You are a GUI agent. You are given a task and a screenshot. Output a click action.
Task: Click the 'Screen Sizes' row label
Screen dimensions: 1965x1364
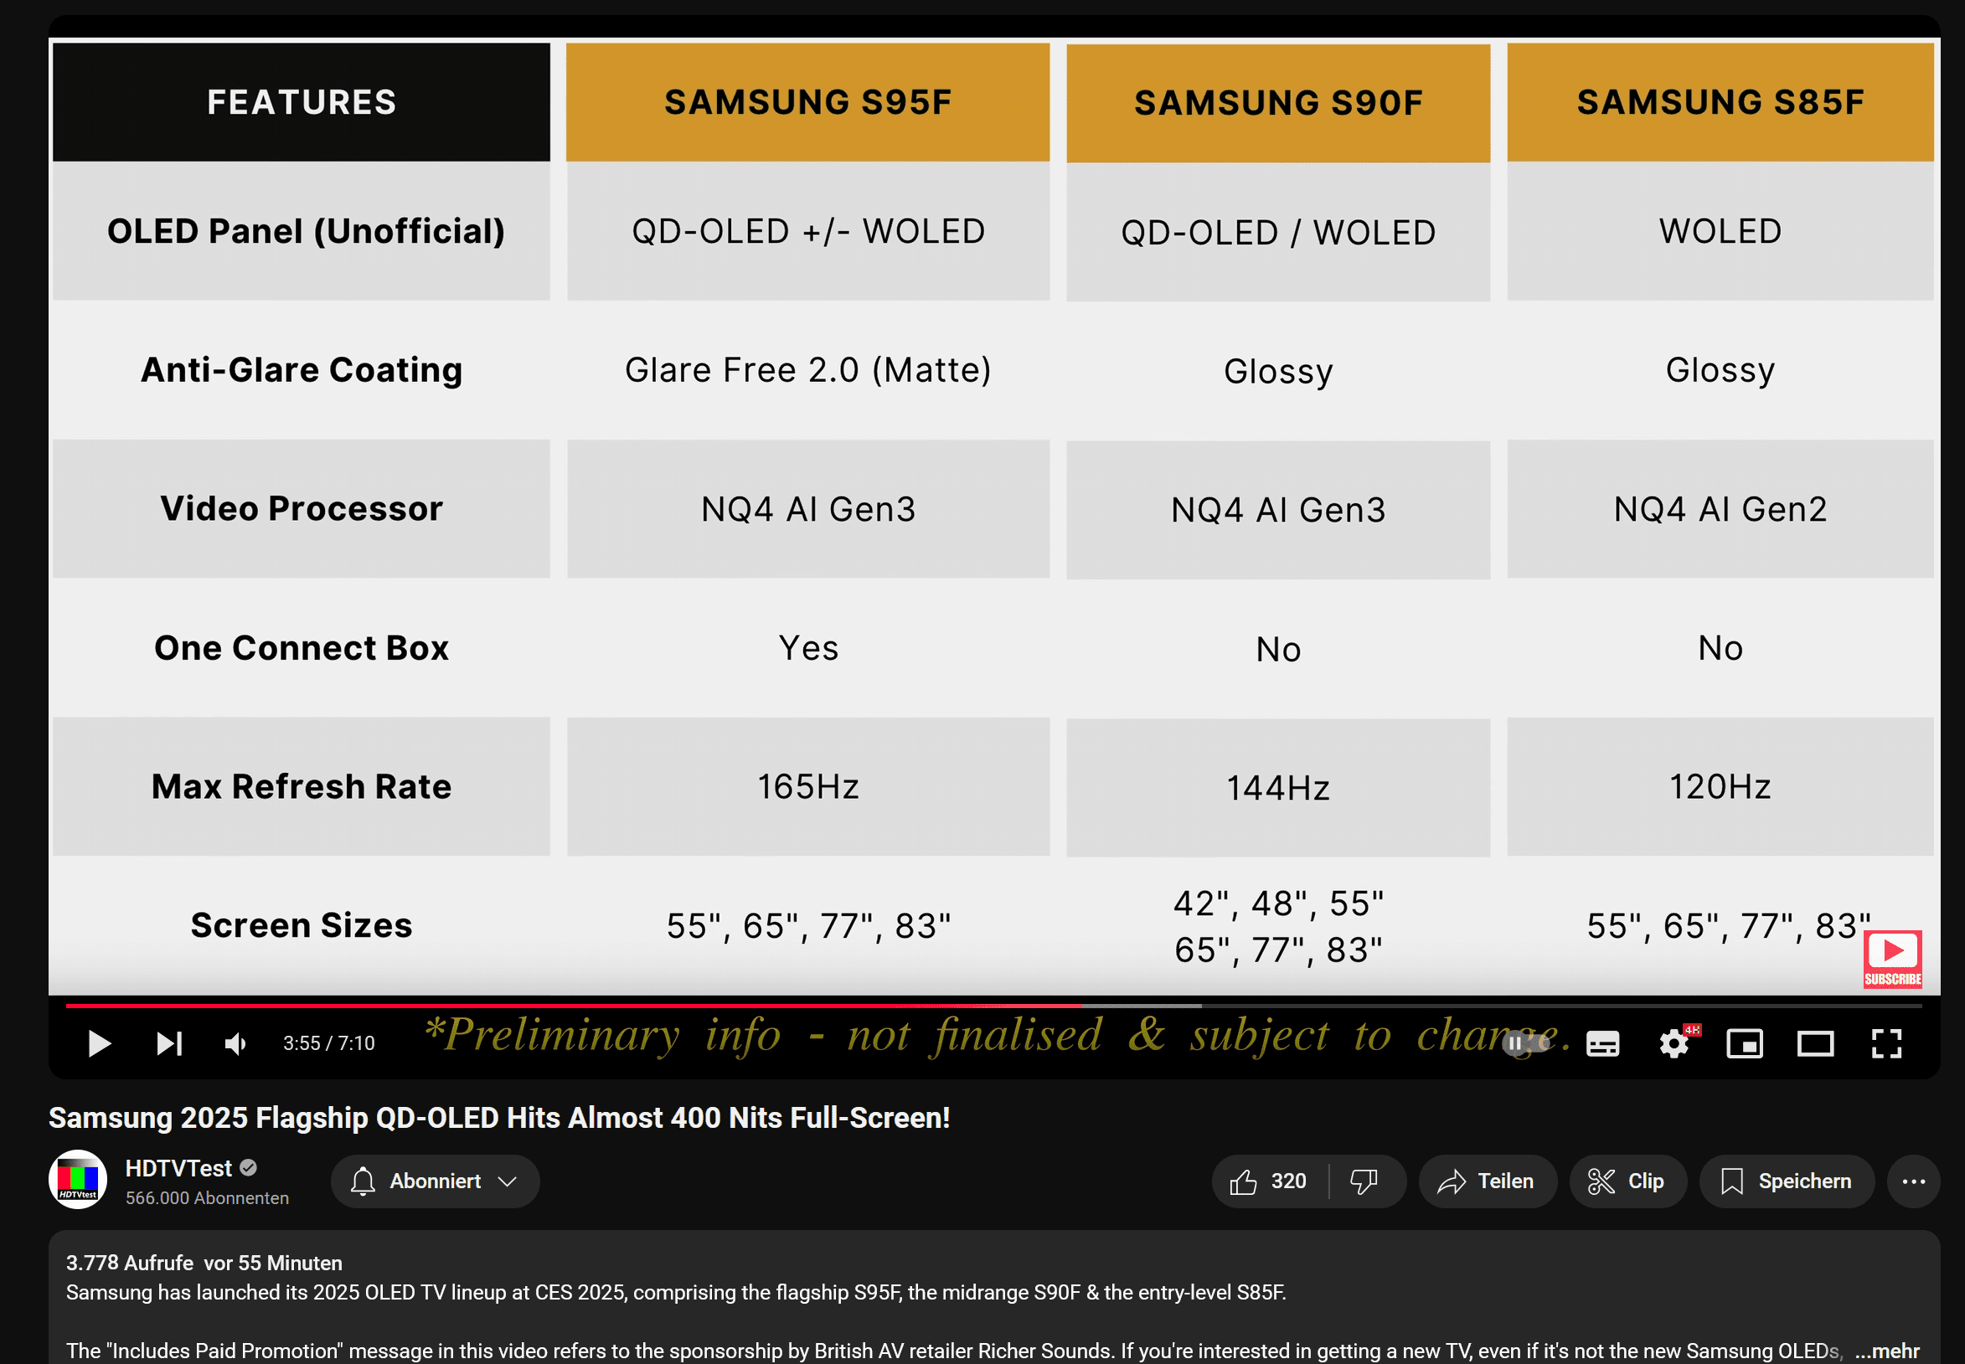pos(301,925)
